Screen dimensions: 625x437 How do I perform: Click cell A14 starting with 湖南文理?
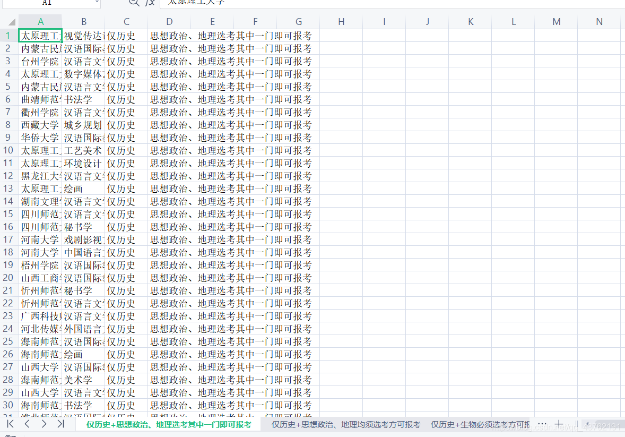tap(40, 201)
